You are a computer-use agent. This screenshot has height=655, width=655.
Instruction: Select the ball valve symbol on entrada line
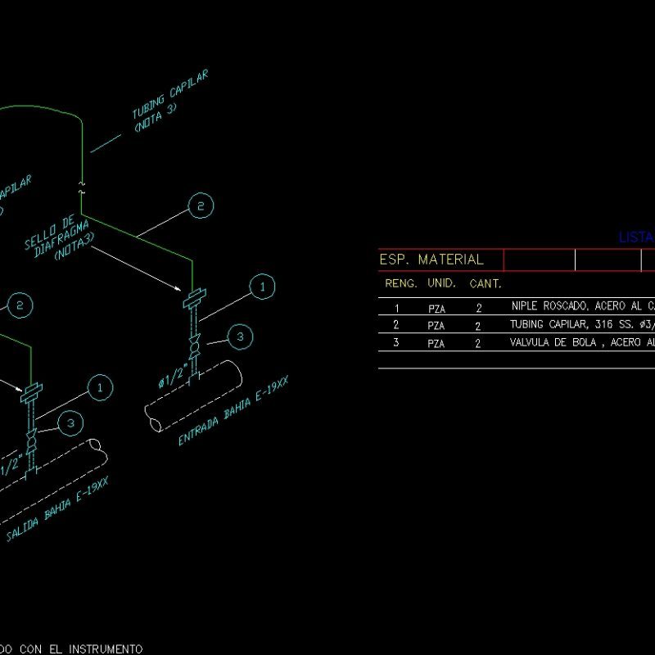tap(194, 347)
